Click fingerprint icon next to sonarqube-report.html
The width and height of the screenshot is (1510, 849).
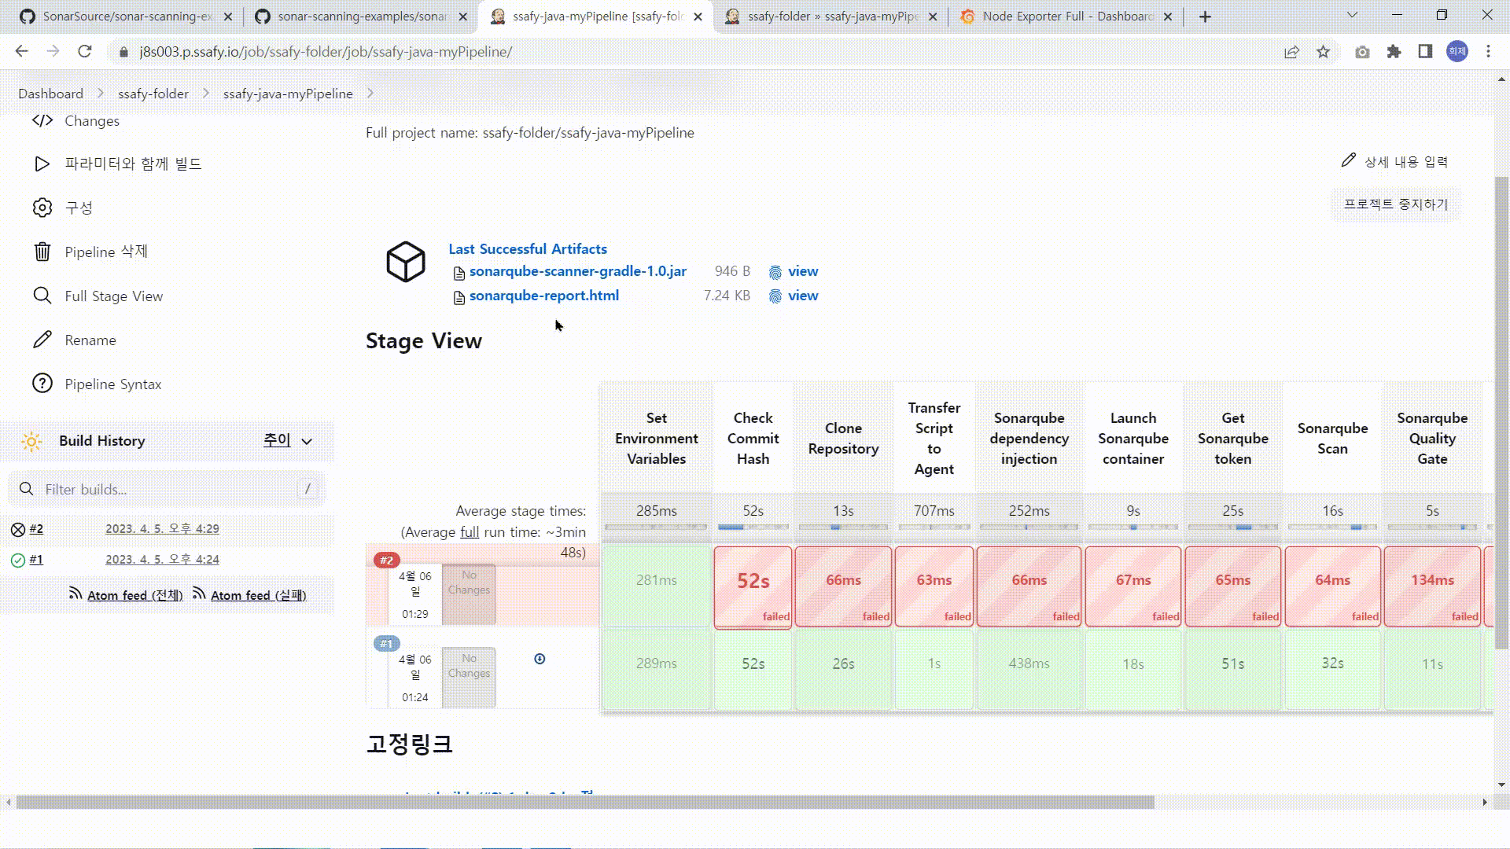click(775, 296)
